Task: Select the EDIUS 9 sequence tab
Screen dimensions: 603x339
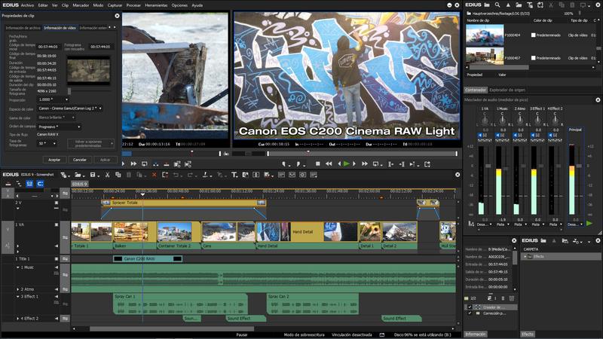Action: 80,184
